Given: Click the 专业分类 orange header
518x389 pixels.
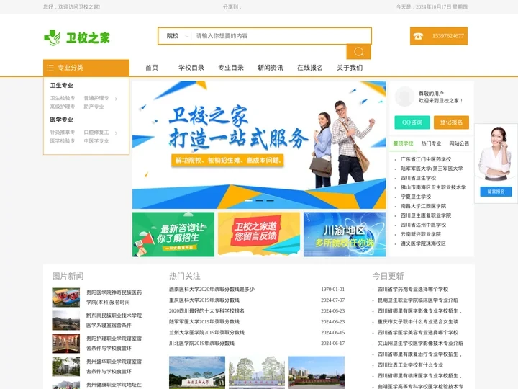Looking at the screenshot, I should 86,68.
